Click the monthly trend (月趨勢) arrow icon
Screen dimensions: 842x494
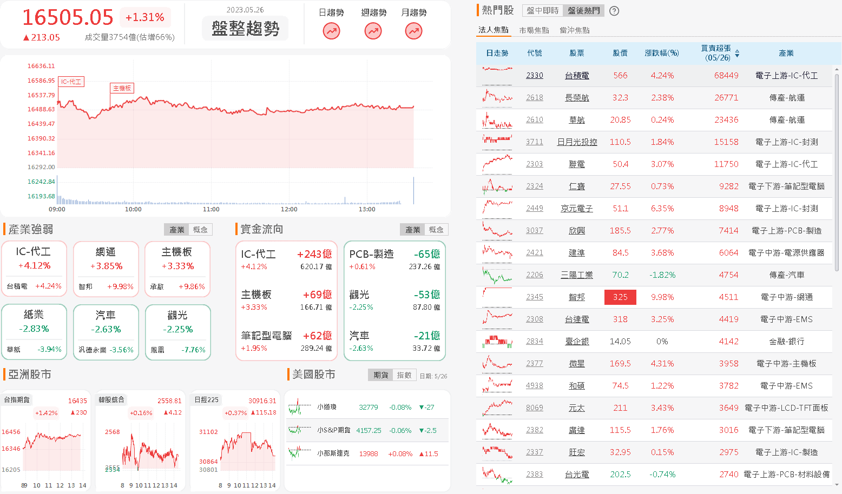pyautogui.click(x=414, y=31)
